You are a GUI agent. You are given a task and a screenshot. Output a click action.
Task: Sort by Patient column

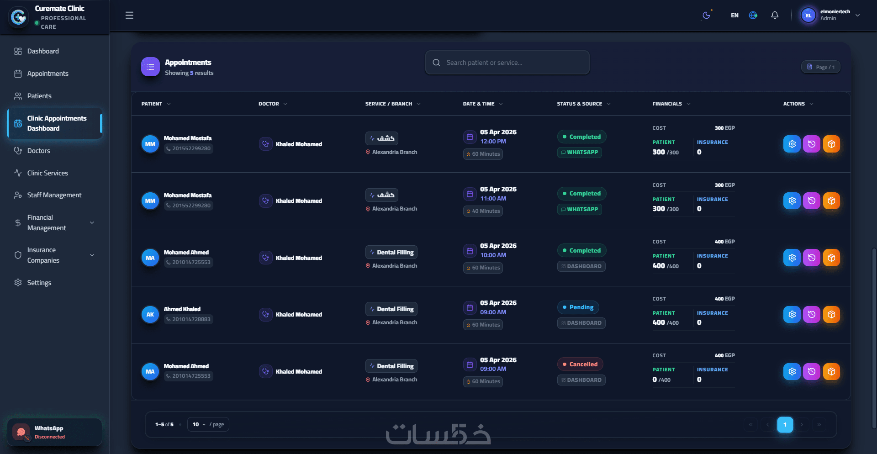tap(156, 104)
